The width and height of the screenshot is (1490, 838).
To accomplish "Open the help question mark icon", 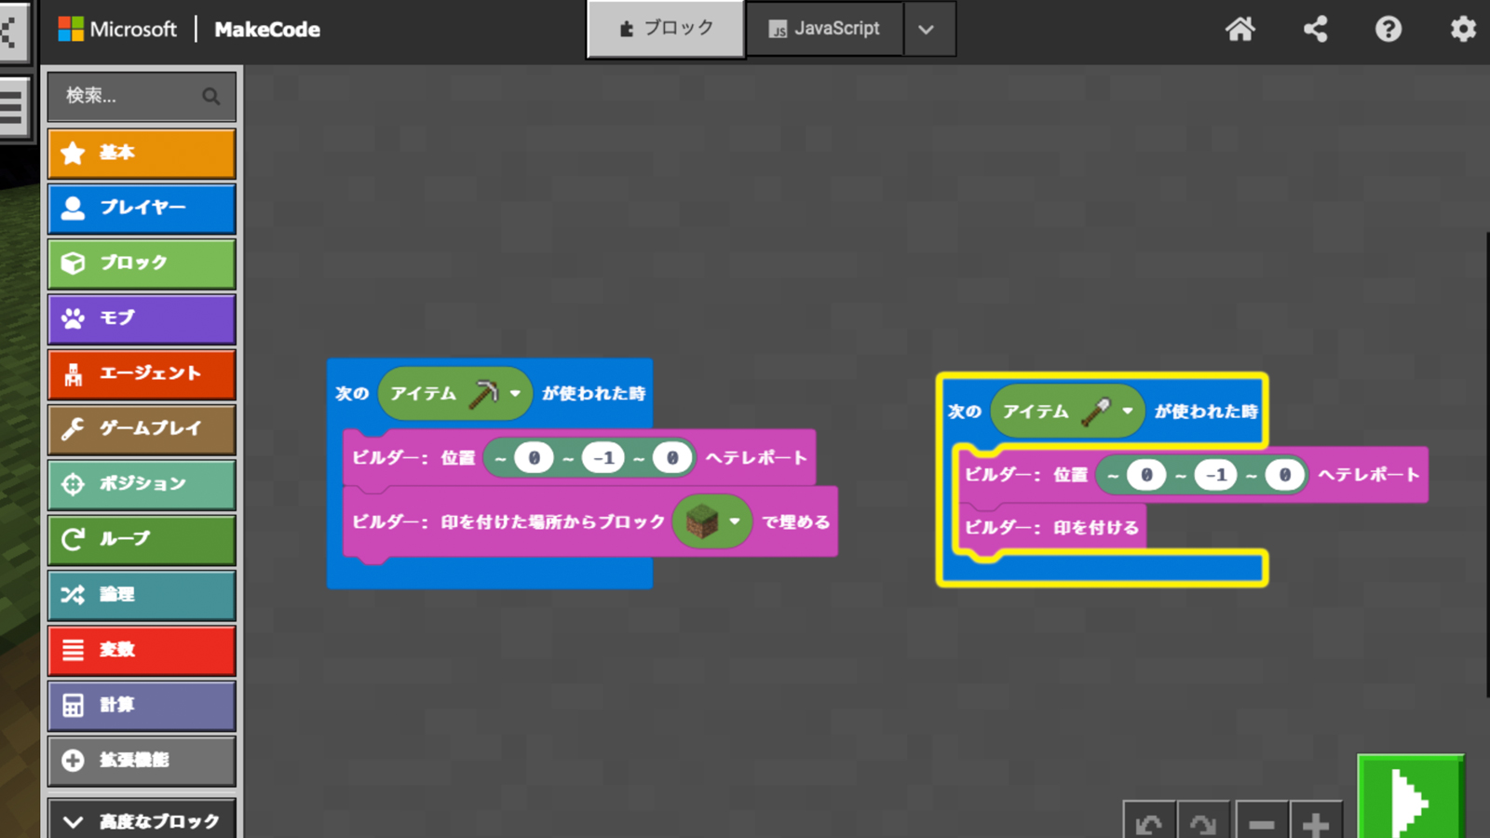I will 1388,29.
